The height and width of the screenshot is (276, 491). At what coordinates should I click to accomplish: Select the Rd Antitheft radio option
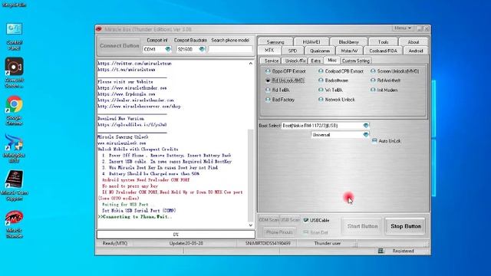coord(385,80)
